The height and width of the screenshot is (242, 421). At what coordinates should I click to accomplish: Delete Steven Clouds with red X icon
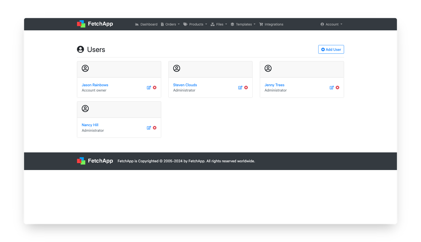(x=246, y=88)
